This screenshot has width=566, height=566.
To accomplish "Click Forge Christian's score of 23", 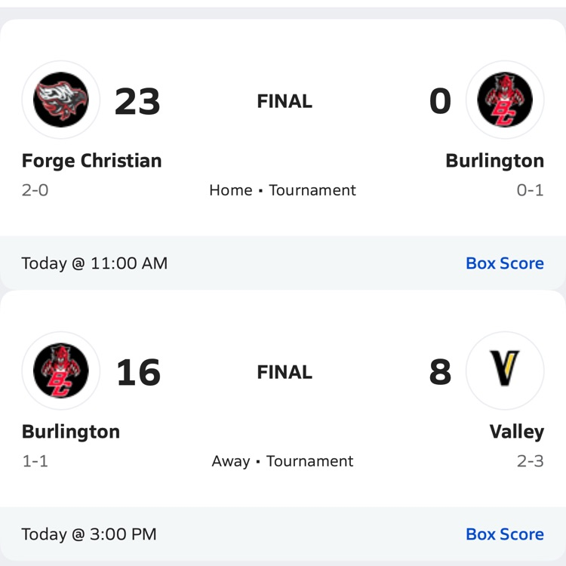I will 137,102.
